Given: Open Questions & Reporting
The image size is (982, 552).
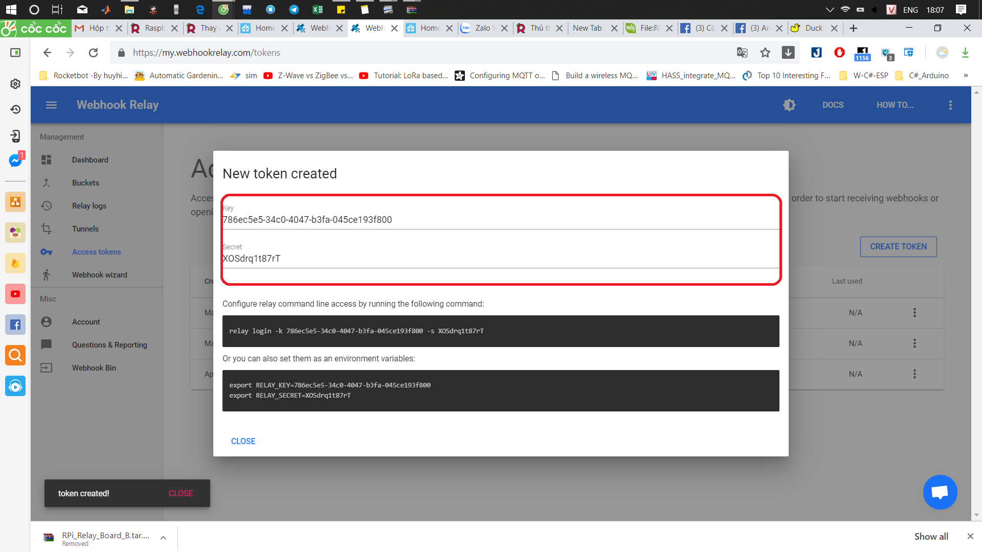Looking at the screenshot, I should coord(109,345).
